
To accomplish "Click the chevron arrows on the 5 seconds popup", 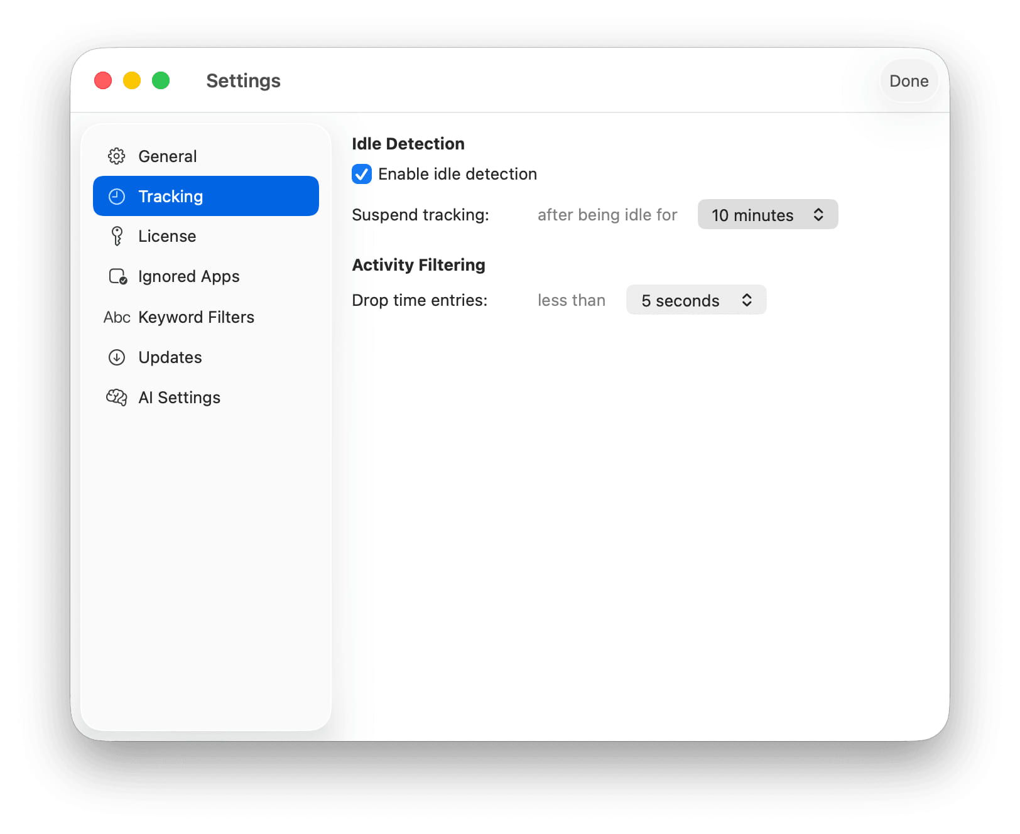I will click(x=747, y=300).
